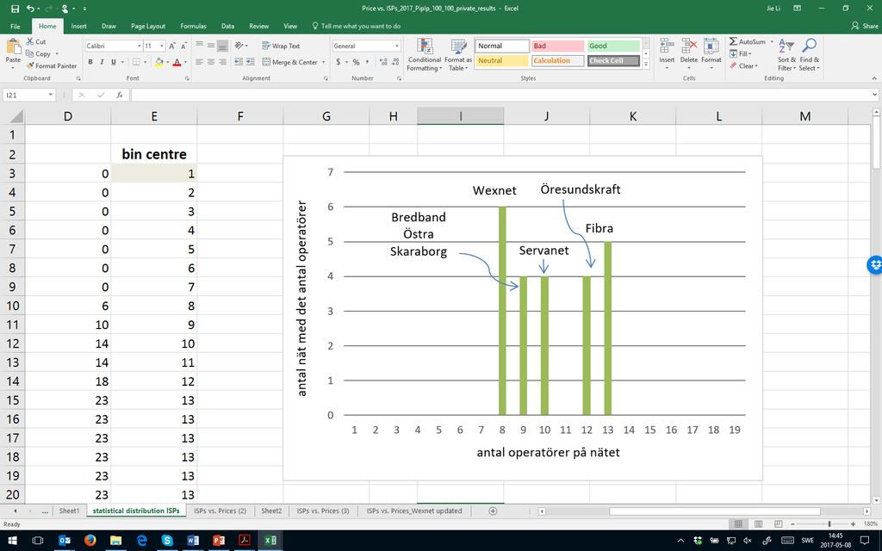The height and width of the screenshot is (551, 882).
Task: Click the Delete cells icon
Action: [x=688, y=46]
